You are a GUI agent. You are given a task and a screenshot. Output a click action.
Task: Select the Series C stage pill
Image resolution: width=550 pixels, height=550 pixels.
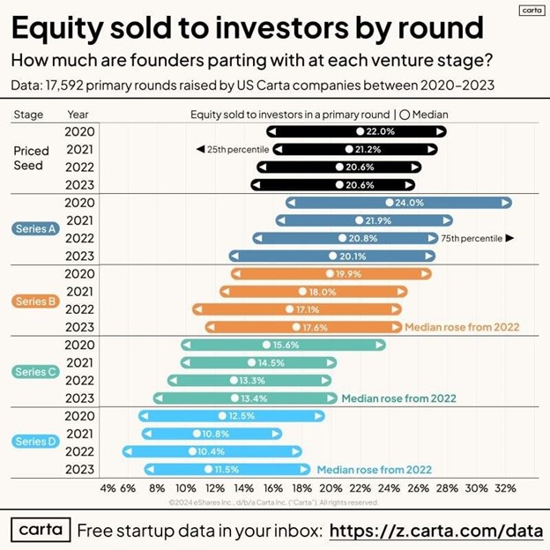[x=36, y=372]
